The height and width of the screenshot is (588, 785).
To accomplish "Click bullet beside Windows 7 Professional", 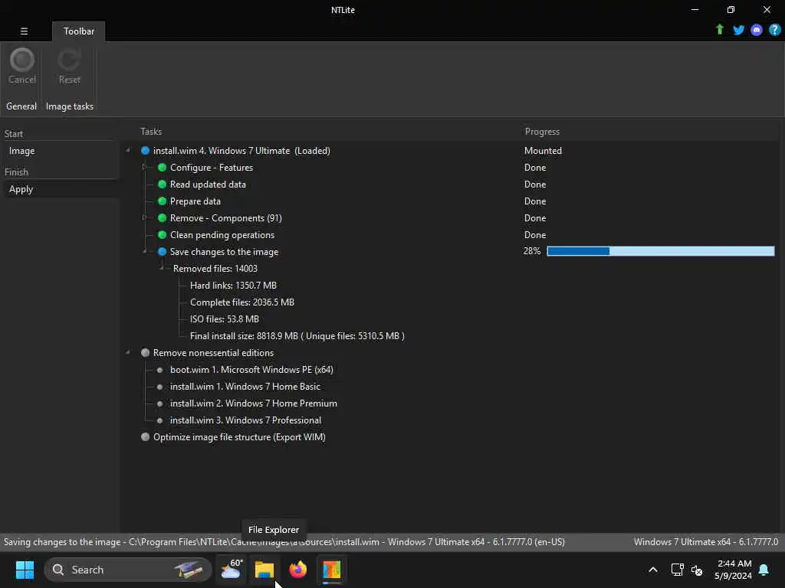I will [159, 420].
